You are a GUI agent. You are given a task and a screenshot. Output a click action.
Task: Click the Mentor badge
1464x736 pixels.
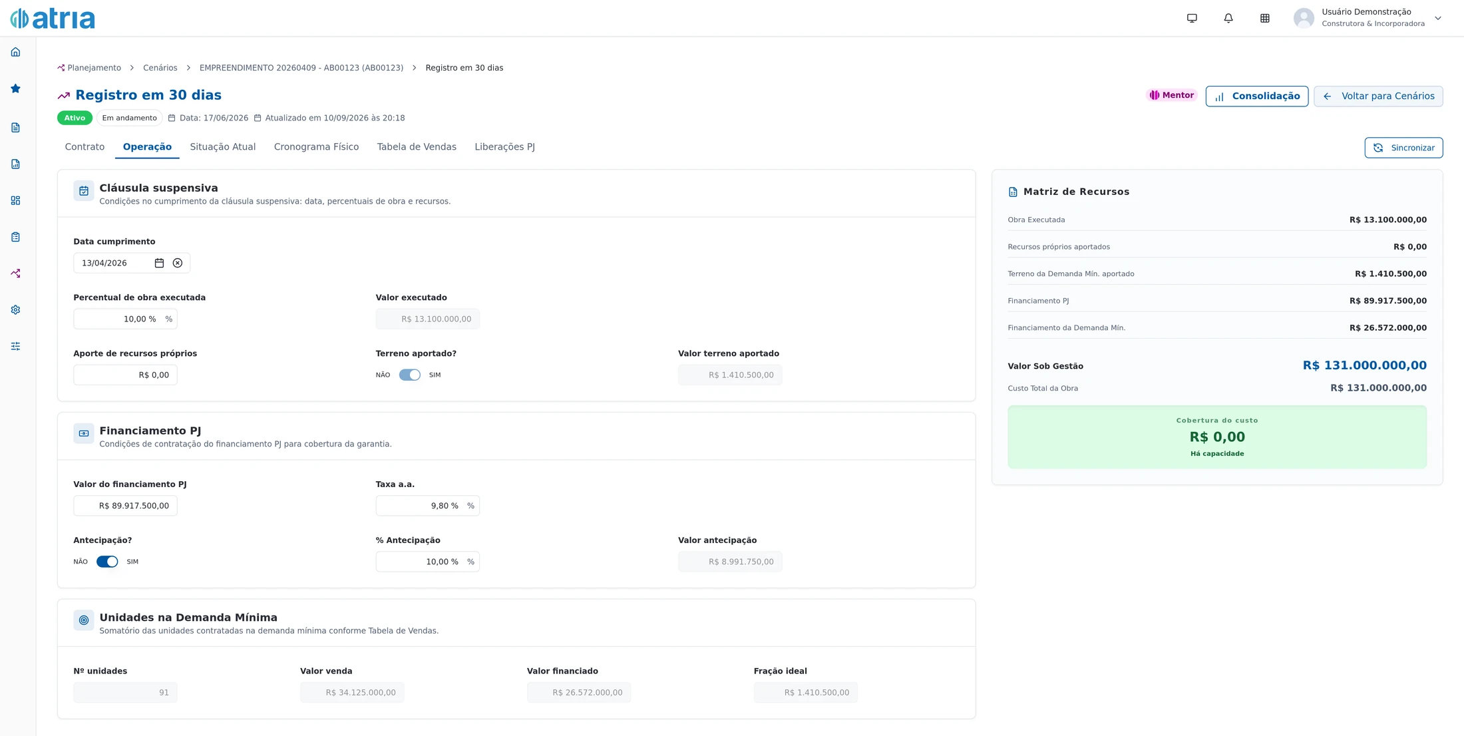click(x=1172, y=95)
